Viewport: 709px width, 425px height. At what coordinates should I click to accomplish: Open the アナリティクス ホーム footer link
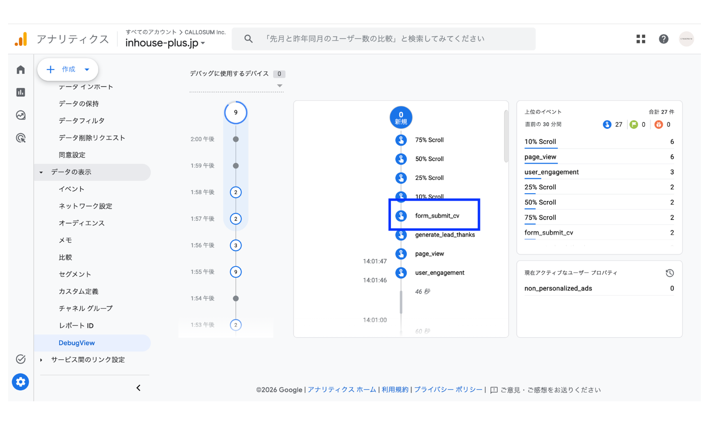(342, 390)
